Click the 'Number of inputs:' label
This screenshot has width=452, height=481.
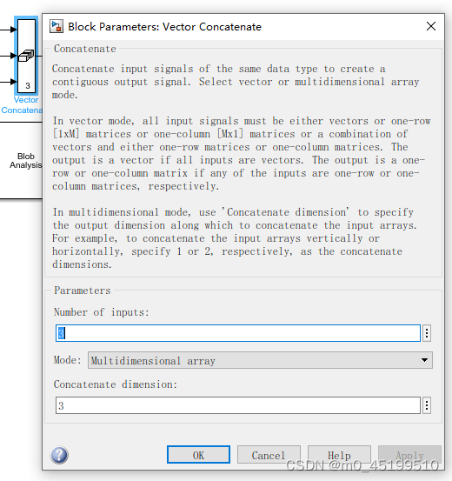click(101, 312)
